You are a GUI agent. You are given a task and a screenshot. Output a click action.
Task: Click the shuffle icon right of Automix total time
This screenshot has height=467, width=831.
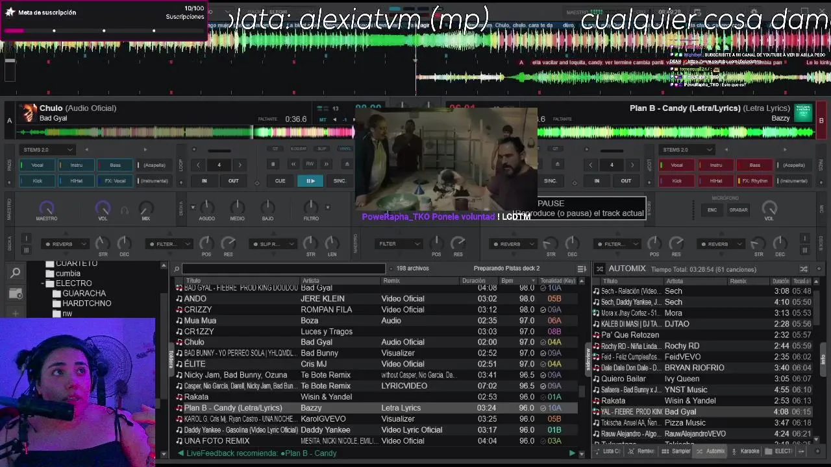(804, 269)
